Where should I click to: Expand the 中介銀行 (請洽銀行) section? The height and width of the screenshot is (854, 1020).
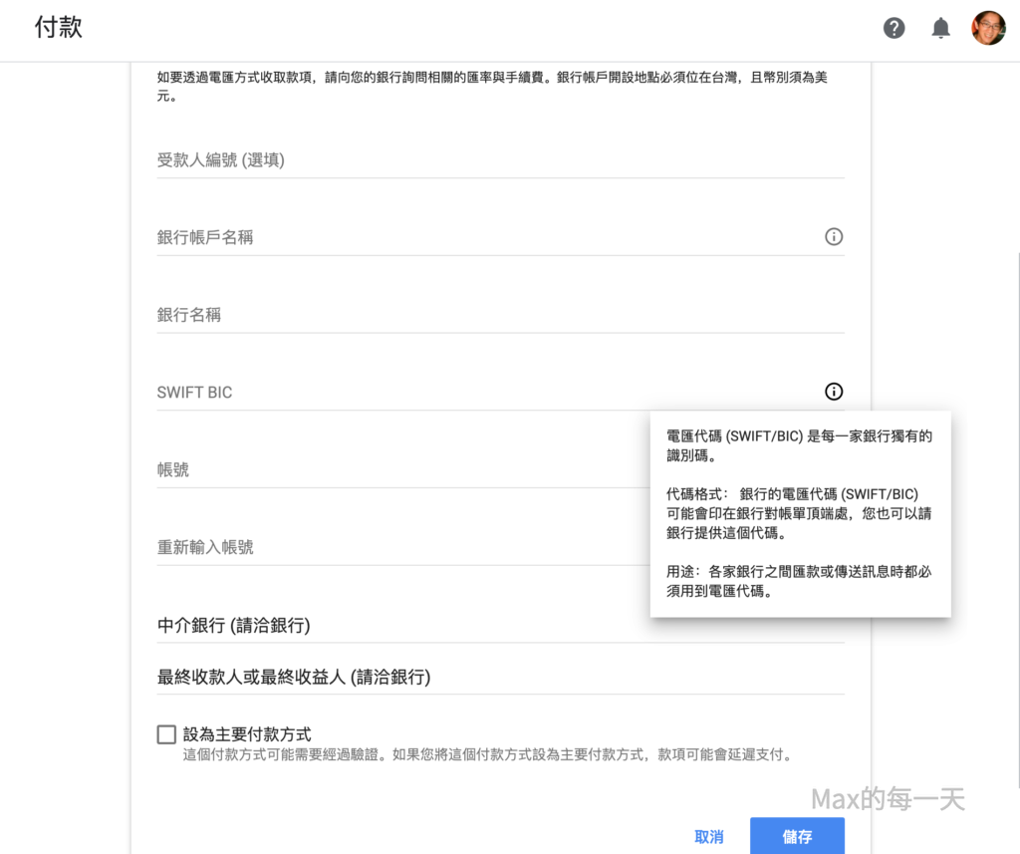click(234, 626)
